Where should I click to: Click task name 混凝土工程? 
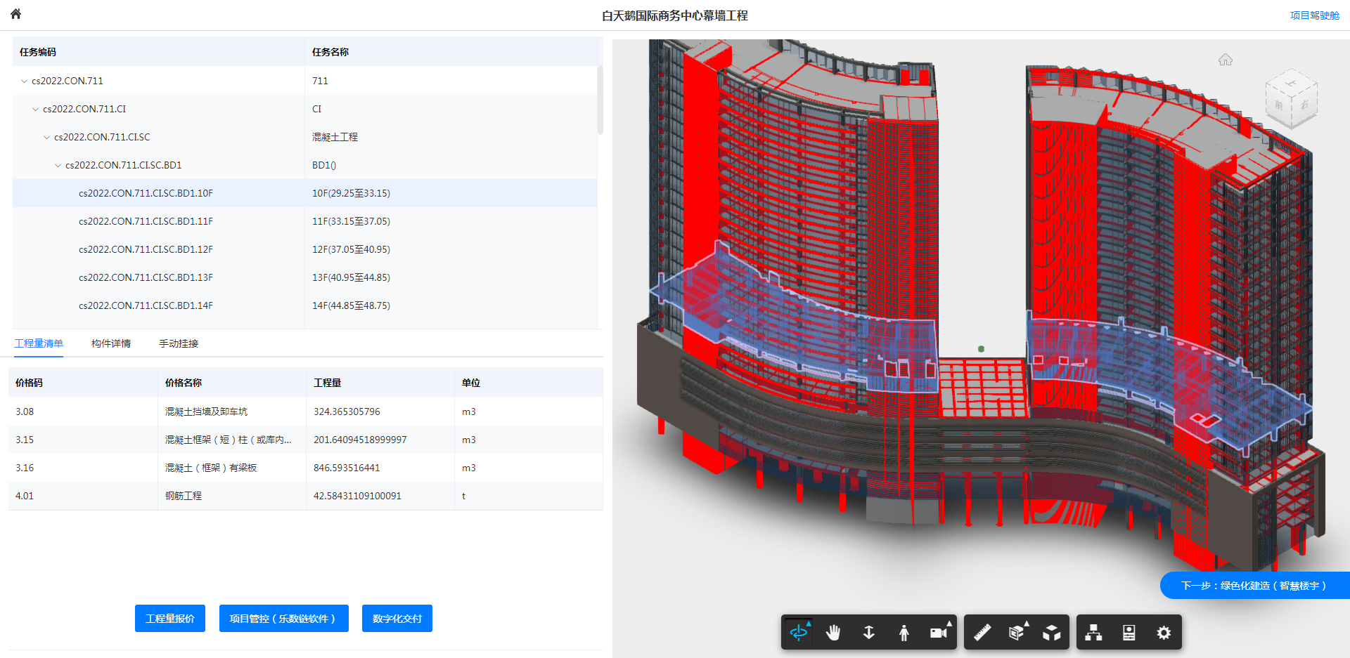click(x=335, y=137)
